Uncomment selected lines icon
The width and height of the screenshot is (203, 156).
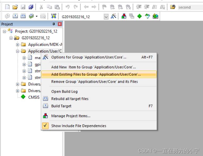tap(162, 7)
